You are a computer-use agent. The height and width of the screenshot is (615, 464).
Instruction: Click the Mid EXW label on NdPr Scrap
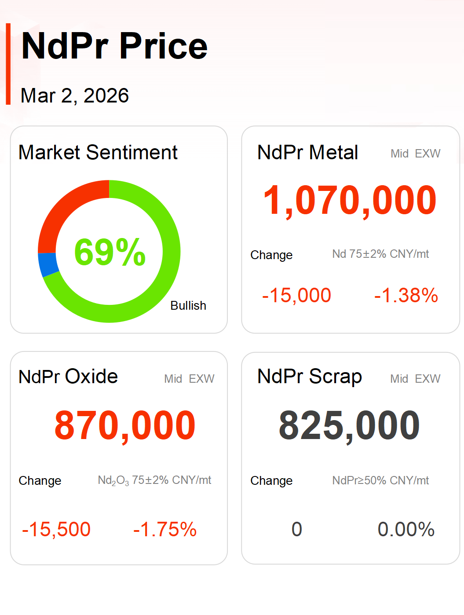(415, 379)
